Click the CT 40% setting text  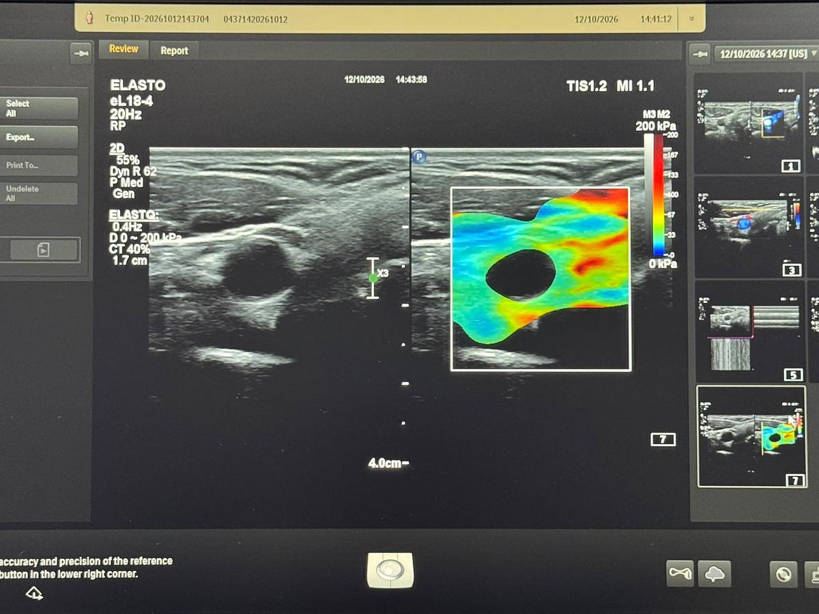pos(130,249)
